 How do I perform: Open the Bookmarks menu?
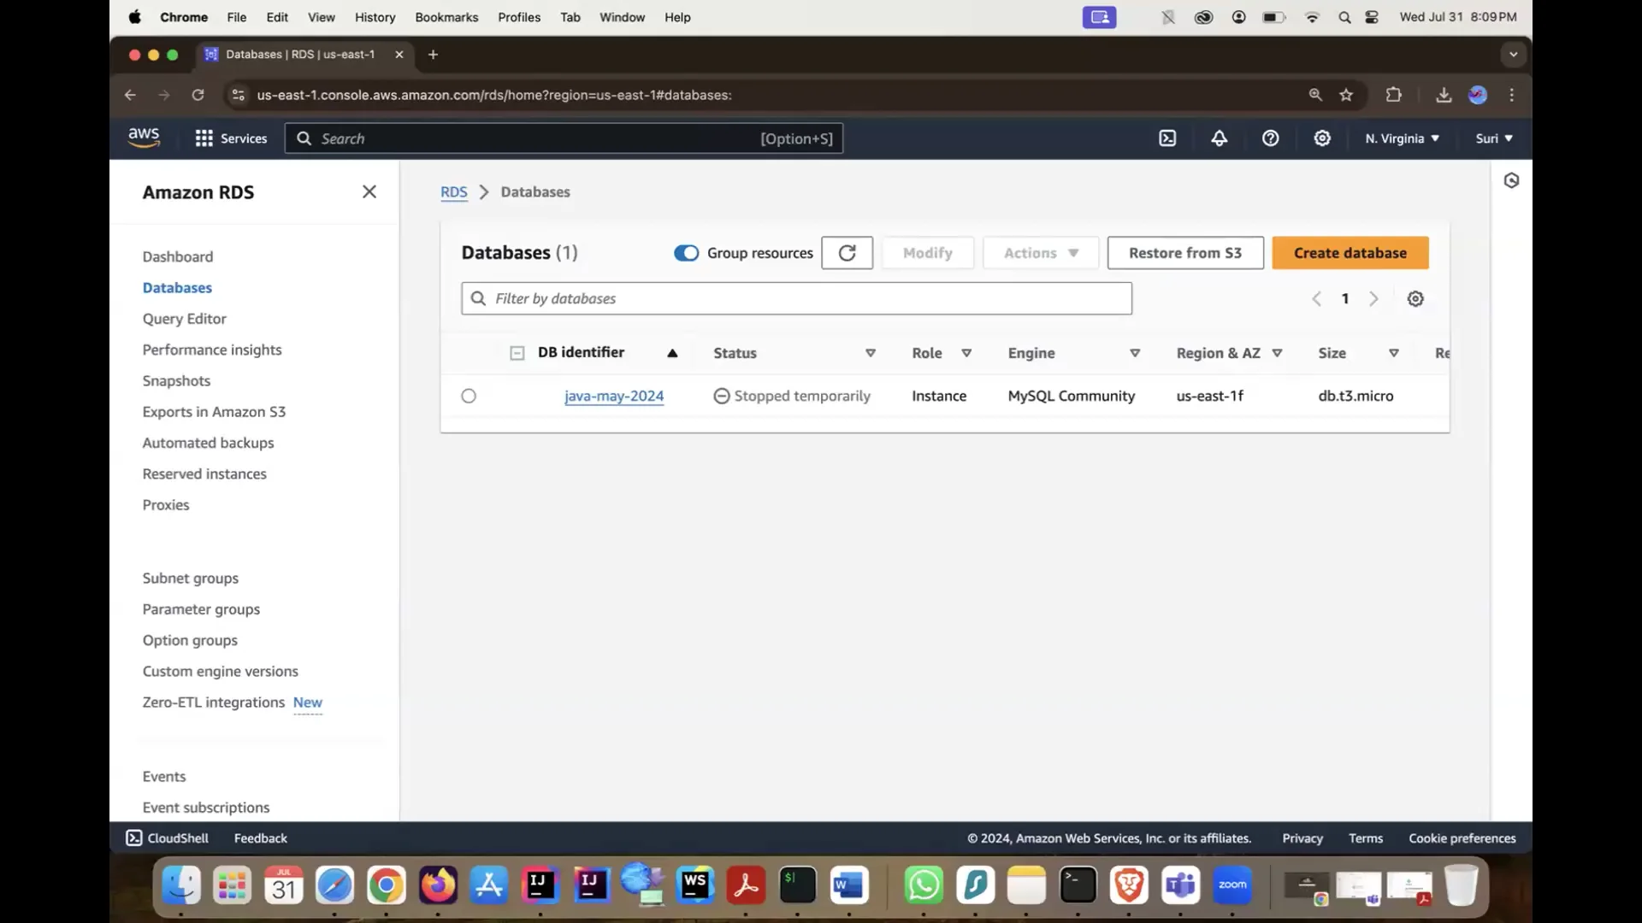(446, 17)
